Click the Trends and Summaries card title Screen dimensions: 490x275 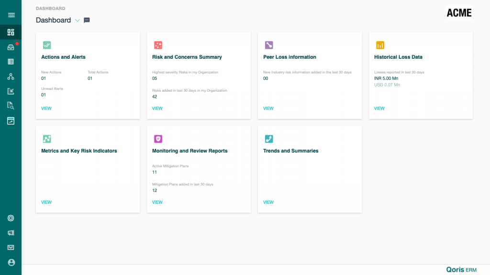click(290, 151)
